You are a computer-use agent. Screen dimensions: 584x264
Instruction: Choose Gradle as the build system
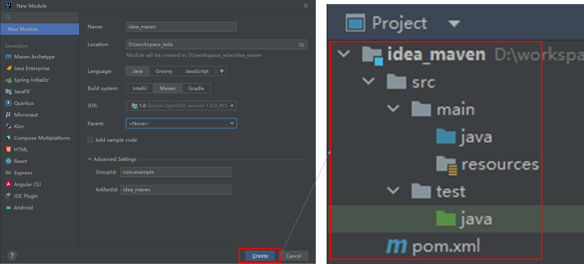pos(196,88)
